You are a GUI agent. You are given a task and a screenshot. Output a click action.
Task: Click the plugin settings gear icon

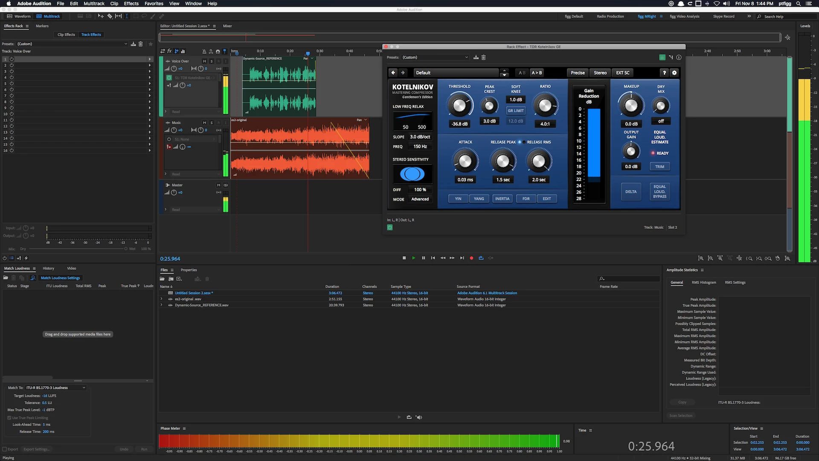coord(674,73)
